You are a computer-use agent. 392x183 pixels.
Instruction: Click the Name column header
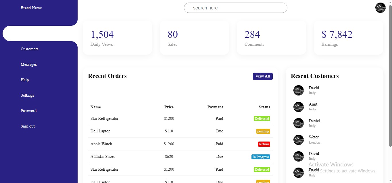point(96,107)
